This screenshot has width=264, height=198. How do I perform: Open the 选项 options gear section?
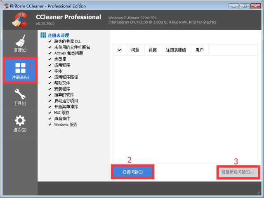click(x=20, y=123)
